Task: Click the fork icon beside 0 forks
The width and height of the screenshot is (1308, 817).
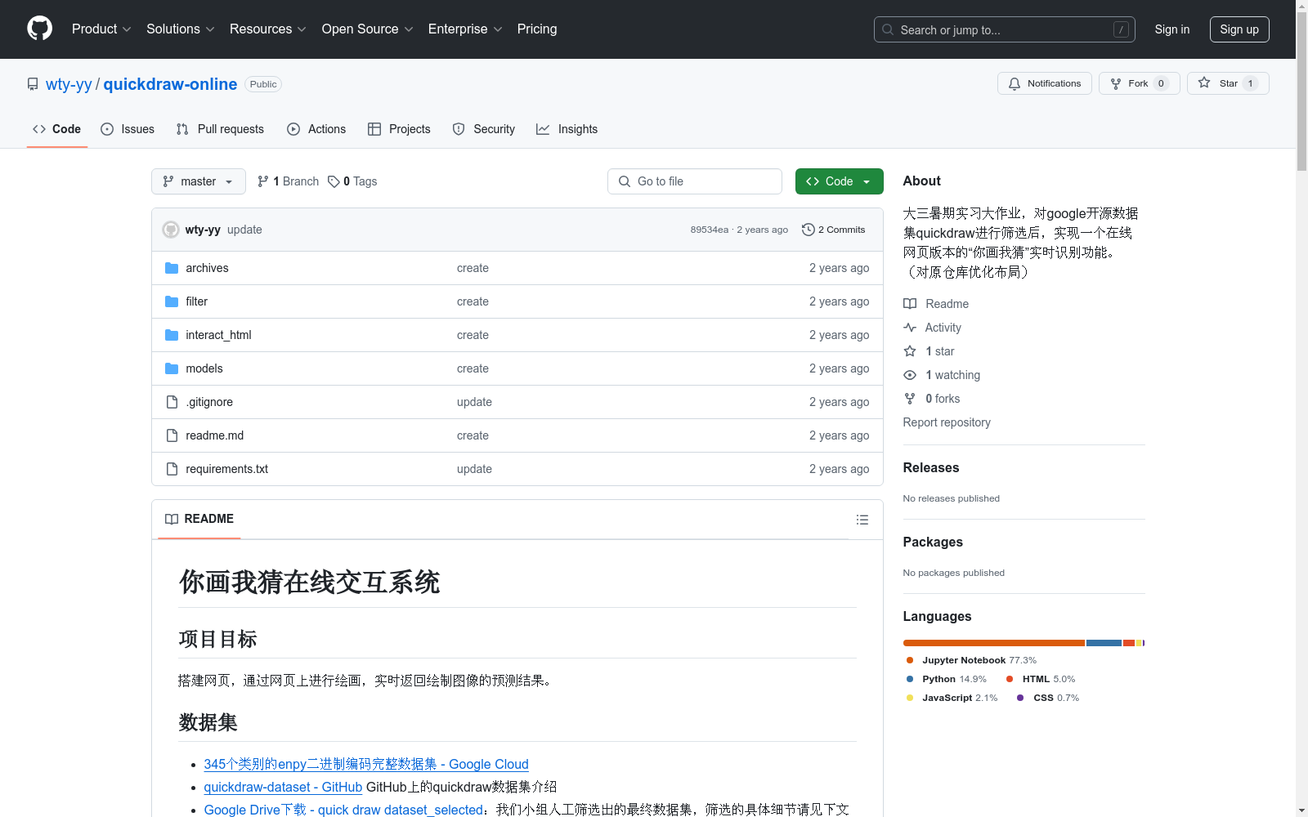Action: (910, 399)
